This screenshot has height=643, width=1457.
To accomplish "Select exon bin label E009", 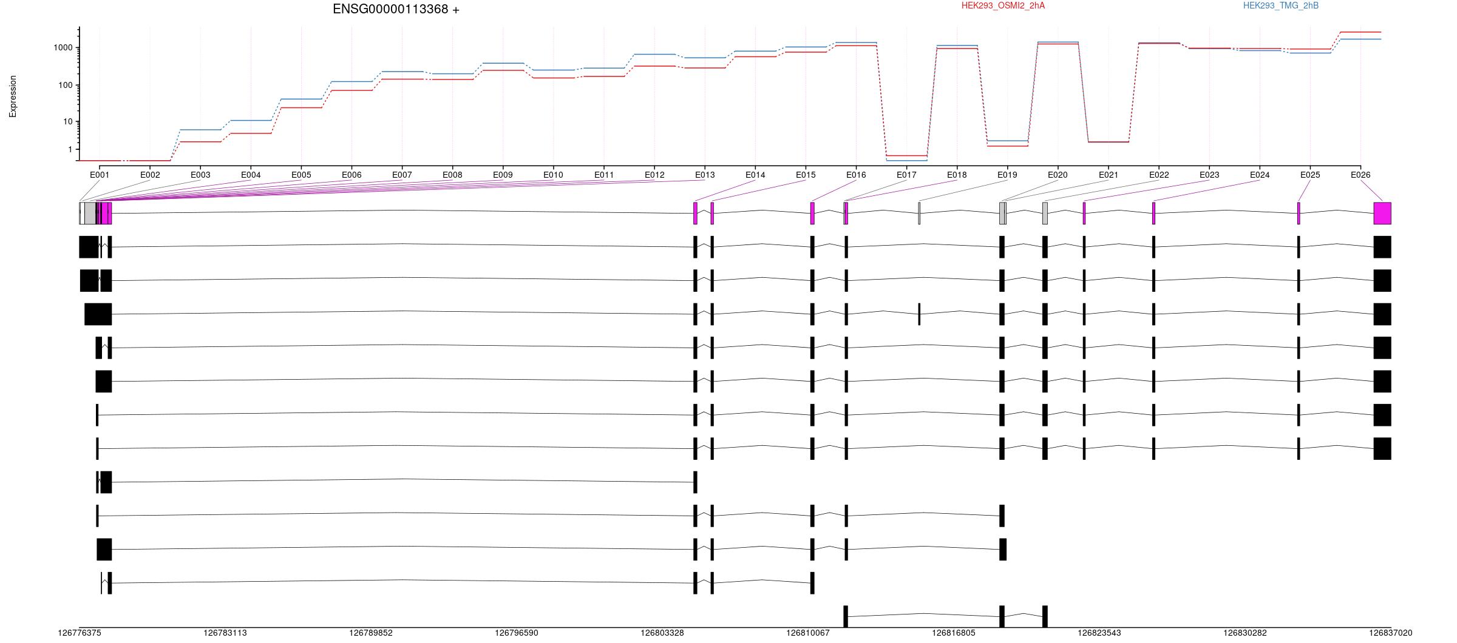I will [503, 175].
